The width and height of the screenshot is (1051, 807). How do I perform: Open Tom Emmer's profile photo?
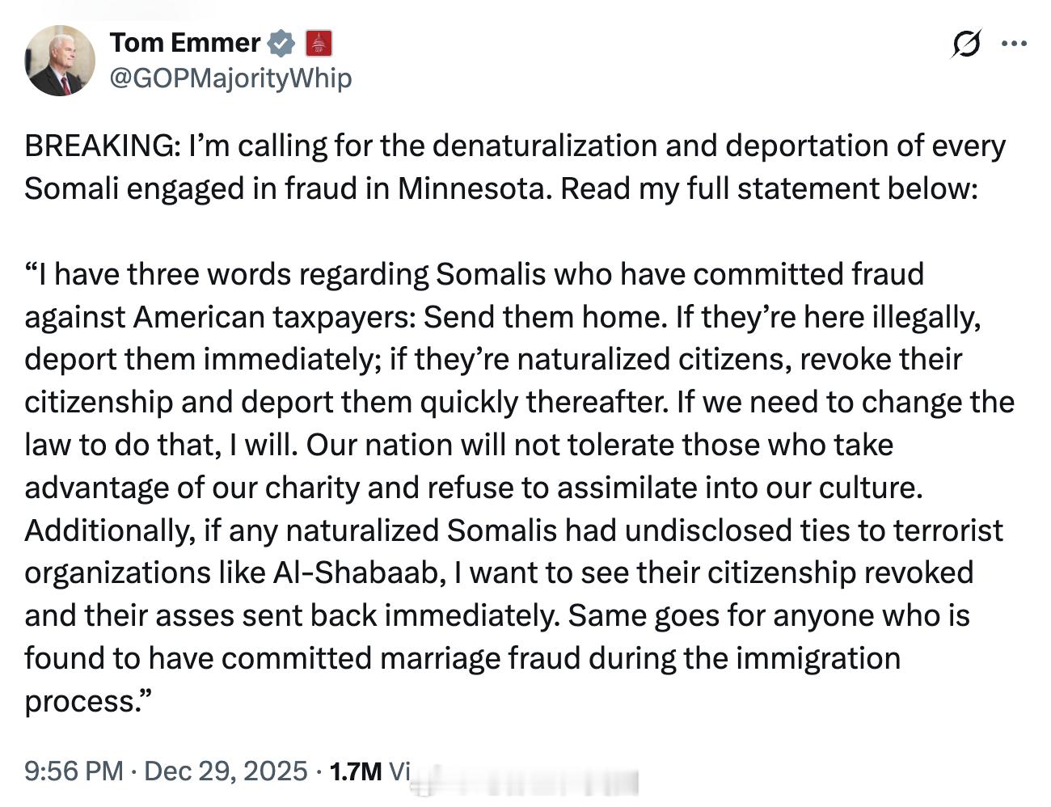pyautogui.click(x=60, y=61)
